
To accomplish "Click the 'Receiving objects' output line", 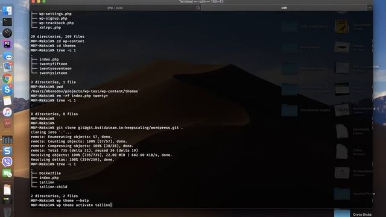I will 101,155.
